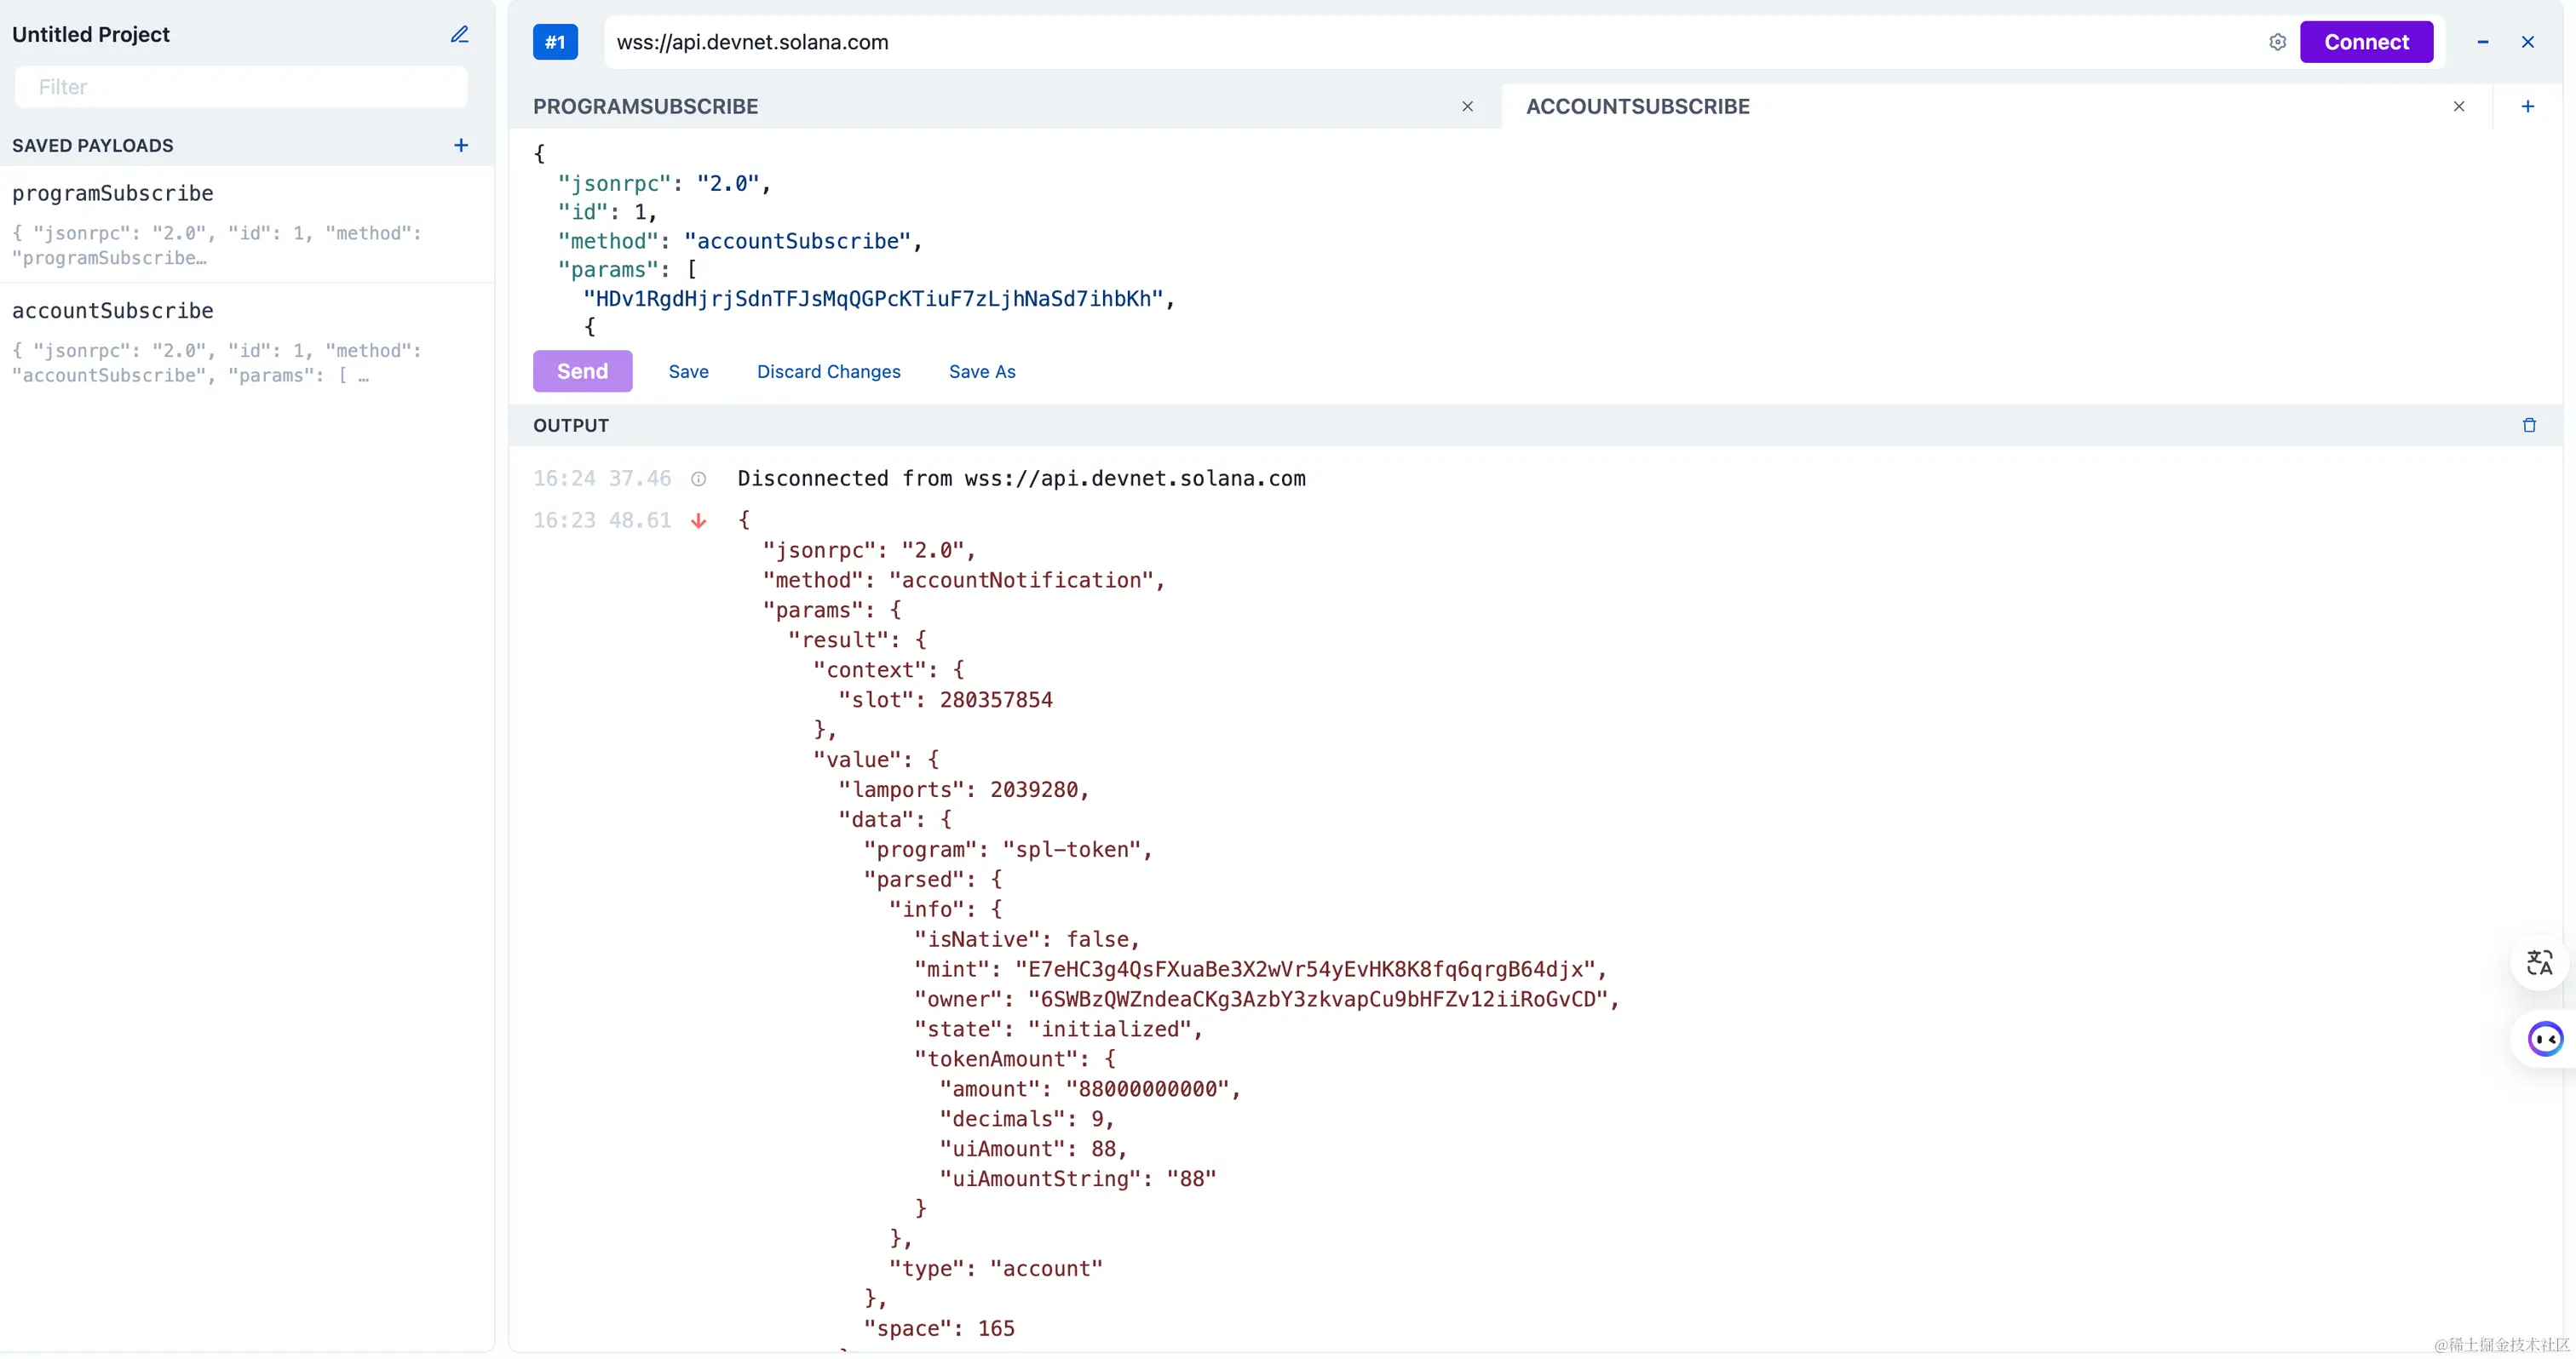The image size is (2576, 1359).
Task: Click the Send button
Action: point(582,372)
